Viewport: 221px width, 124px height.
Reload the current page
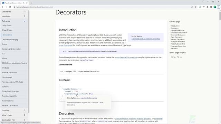[10, 7]
